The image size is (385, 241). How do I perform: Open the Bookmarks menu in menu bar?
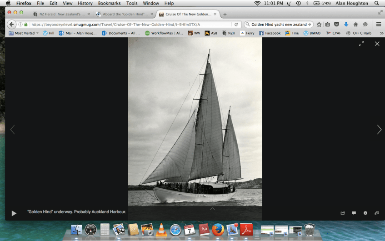point(109,3)
